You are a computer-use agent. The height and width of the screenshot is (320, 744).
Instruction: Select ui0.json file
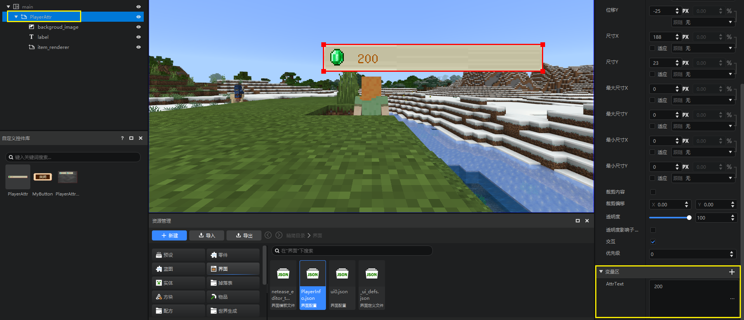(x=342, y=285)
